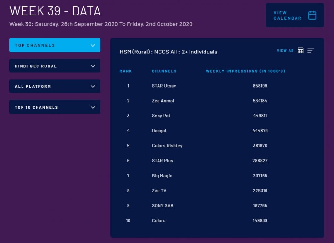This screenshot has width=334, height=243.
Task: Switch to table grid view icon
Action: click(301, 50)
